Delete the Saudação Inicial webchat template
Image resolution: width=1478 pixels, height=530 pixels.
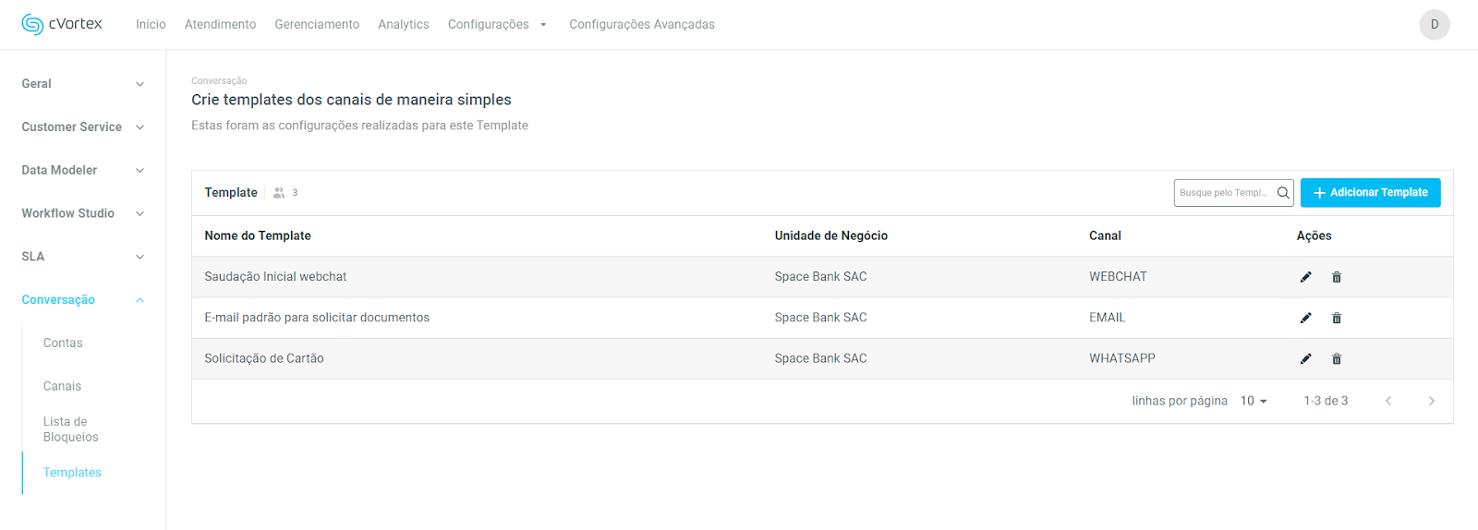[x=1337, y=277]
